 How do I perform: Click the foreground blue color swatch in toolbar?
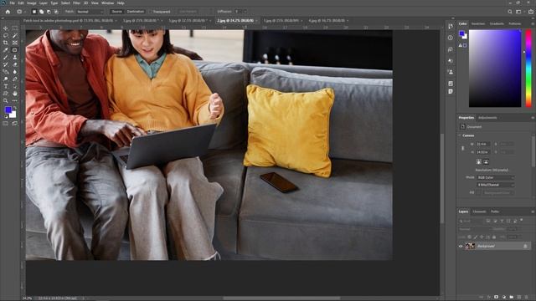click(x=8, y=110)
